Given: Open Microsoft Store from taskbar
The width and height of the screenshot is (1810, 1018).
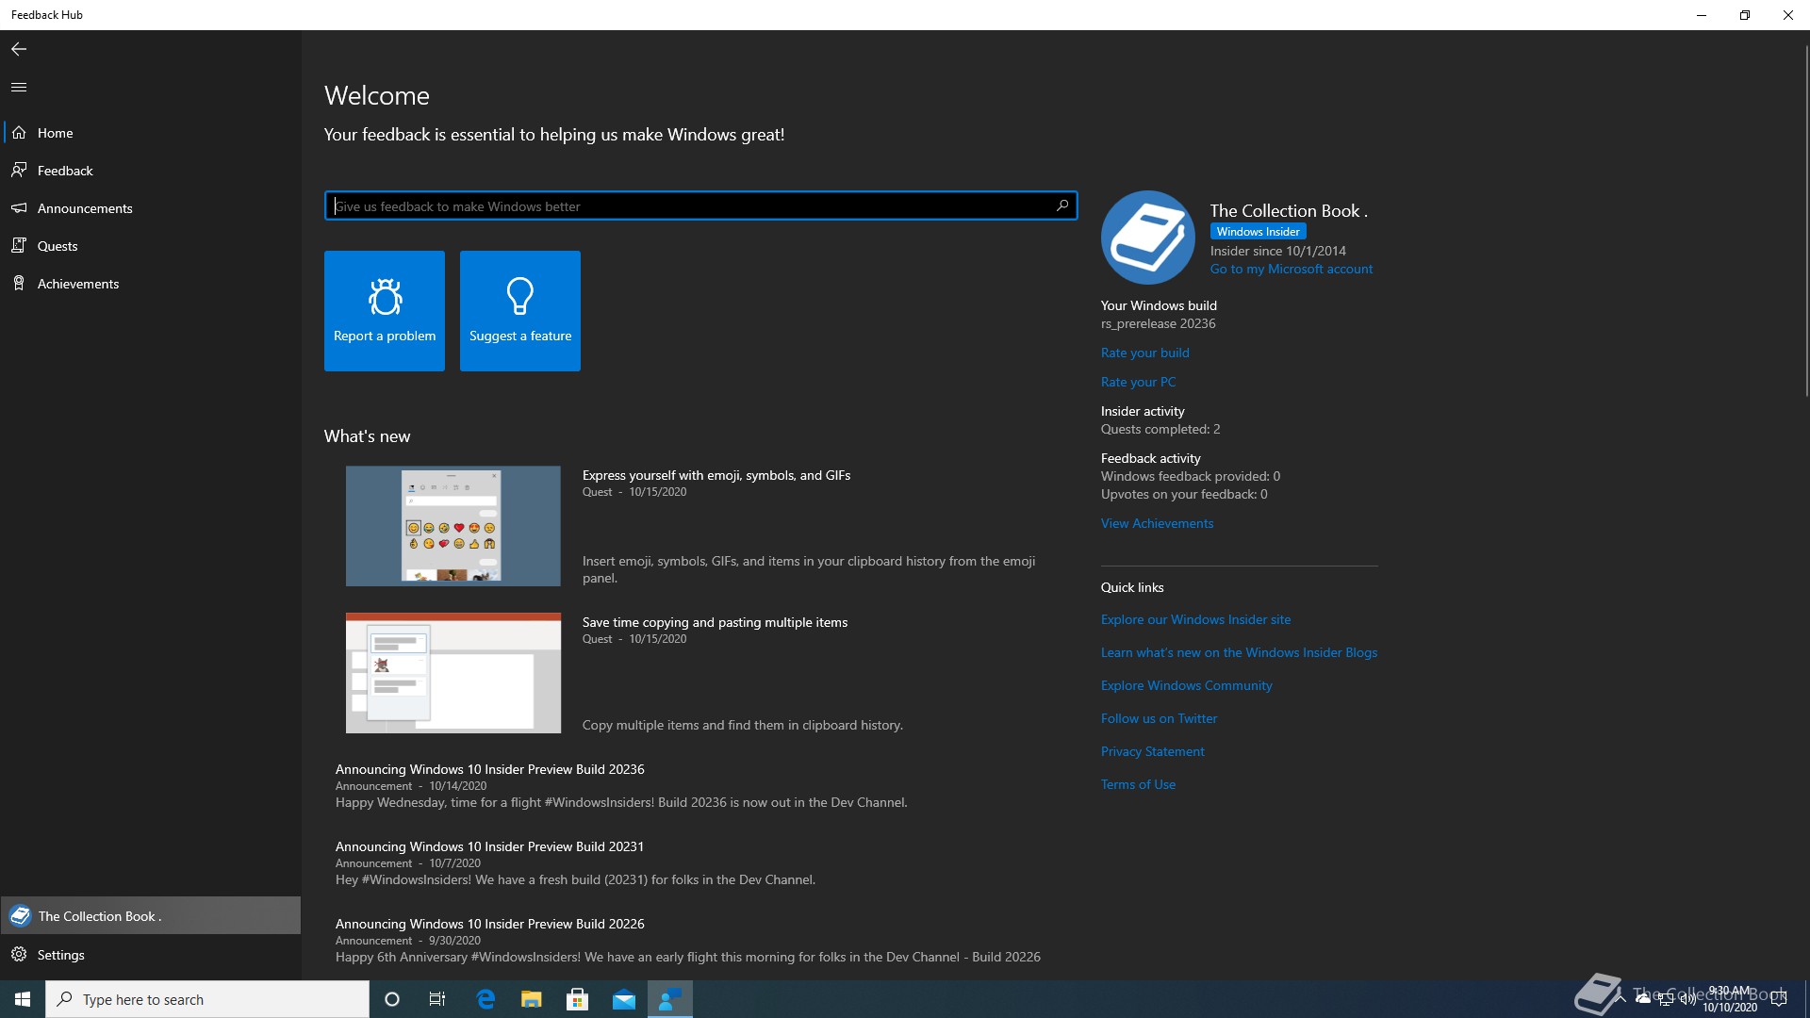Looking at the screenshot, I should click(x=578, y=999).
